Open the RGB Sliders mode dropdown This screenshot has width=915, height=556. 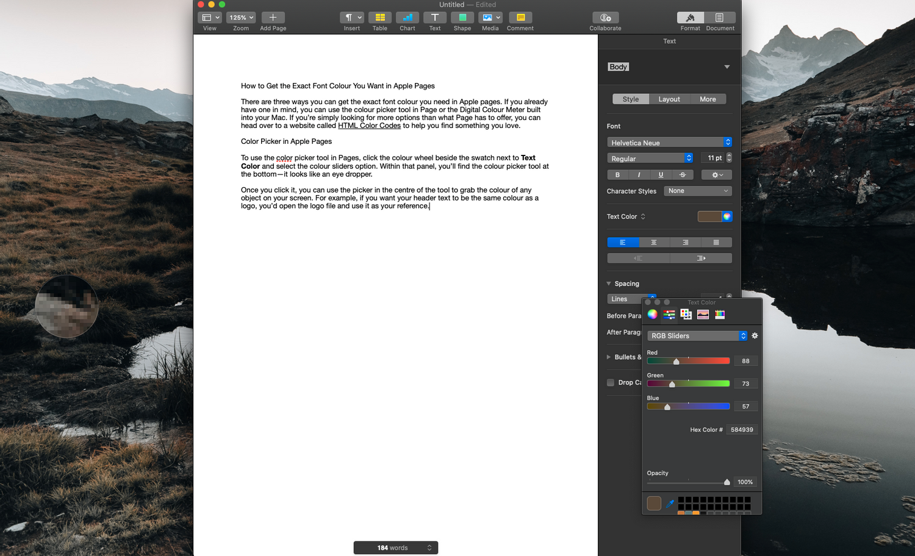pos(697,336)
